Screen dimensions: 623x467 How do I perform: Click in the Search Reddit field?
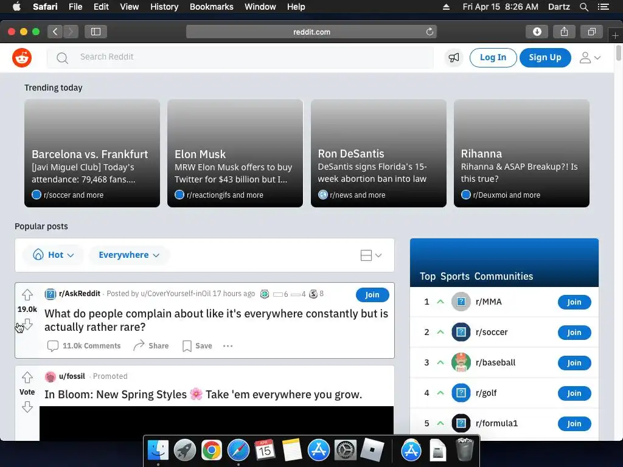[x=240, y=58]
